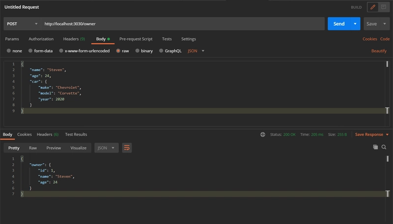Open the response JSON format dropdown
This screenshot has width=393, height=224.
coord(106,148)
